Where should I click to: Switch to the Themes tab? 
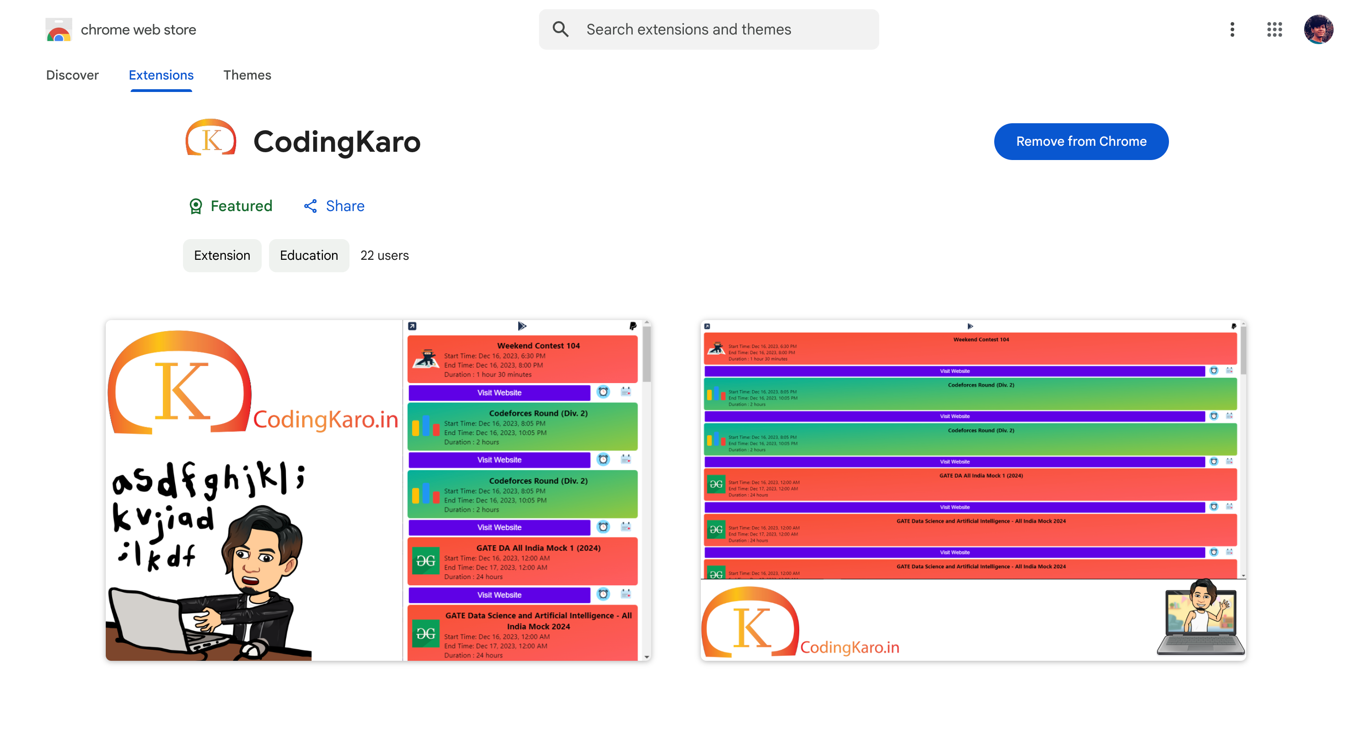tap(247, 75)
